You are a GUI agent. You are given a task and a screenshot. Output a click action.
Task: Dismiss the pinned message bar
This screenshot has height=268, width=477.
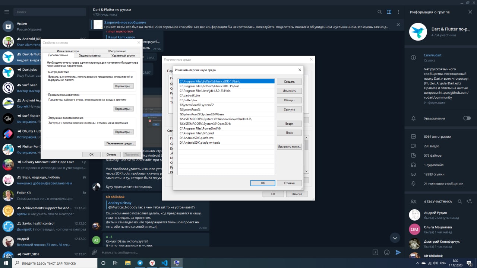click(x=398, y=25)
